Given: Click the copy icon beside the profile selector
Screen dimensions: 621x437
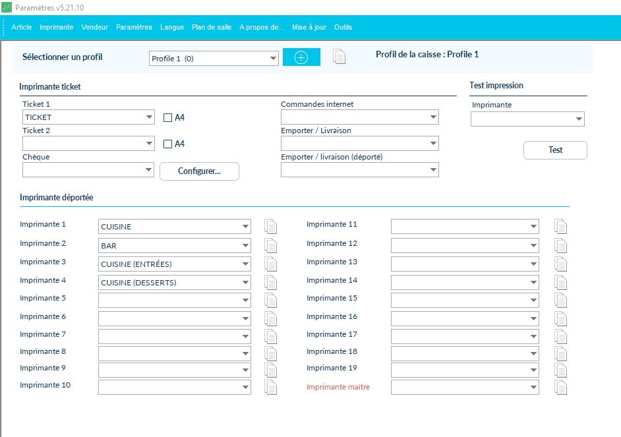Looking at the screenshot, I should tap(339, 57).
